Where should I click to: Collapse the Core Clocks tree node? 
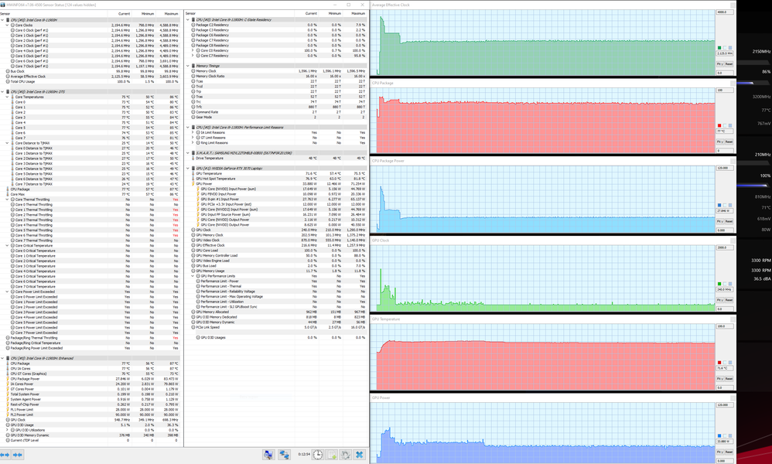tap(8, 25)
